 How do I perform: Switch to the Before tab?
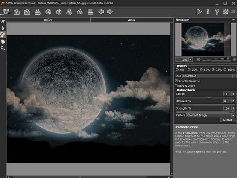point(48,20)
